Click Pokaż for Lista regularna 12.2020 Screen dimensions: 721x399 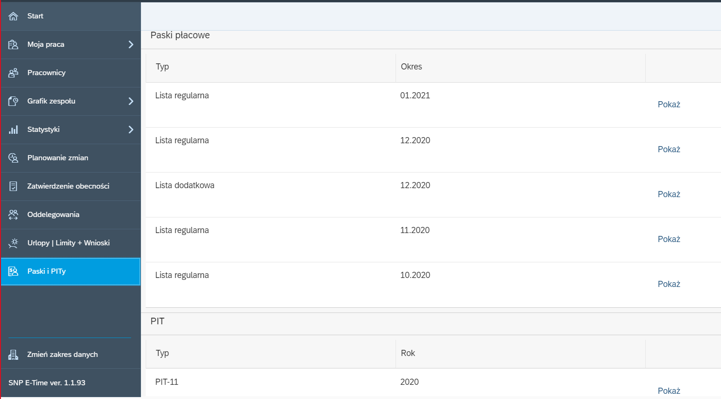point(669,149)
